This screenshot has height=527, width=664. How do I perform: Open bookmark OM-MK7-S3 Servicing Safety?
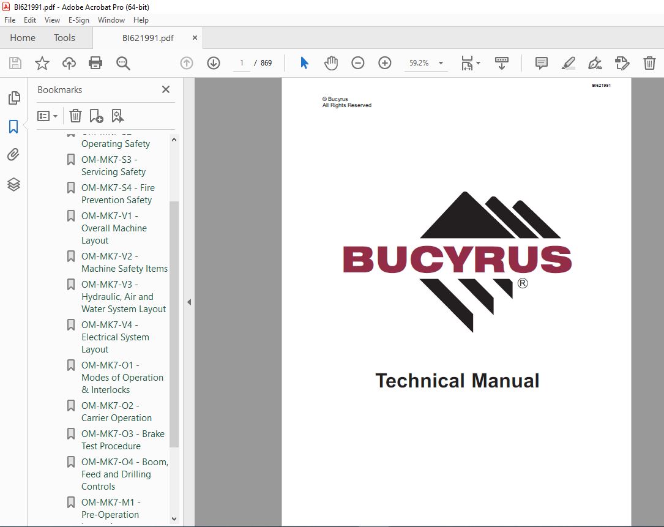[x=113, y=166]
